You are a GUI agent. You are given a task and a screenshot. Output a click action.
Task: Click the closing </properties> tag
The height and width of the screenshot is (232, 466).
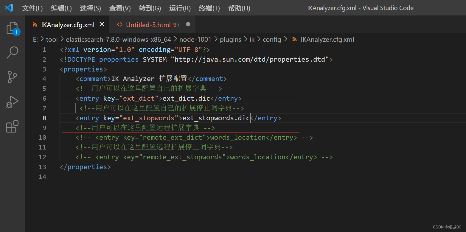[85, 167]
